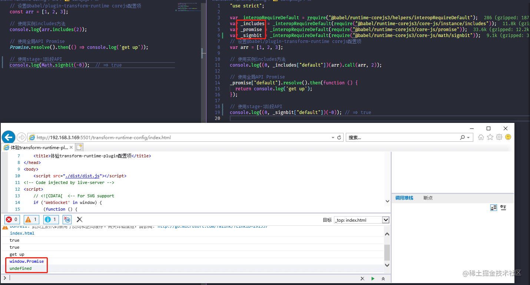The image size is (530, 285).
Task: Clear console input with small X
Action: coord(362,279)
